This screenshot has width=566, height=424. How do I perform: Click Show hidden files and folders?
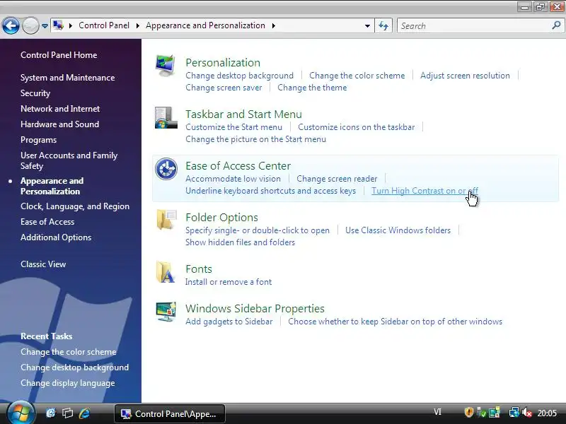point(240,242)
